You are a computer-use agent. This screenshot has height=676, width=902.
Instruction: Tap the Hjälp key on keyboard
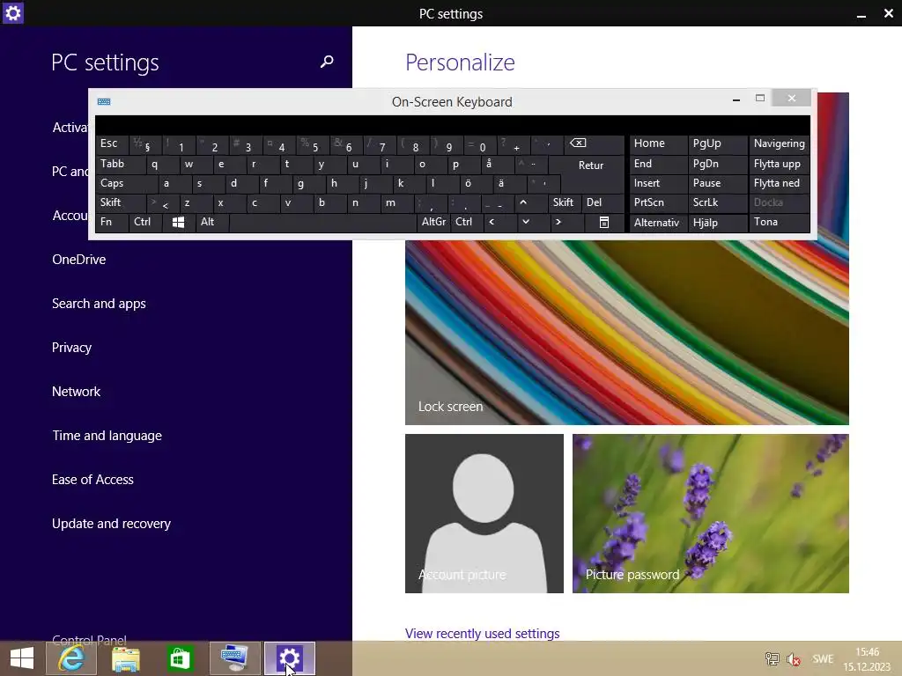pos(717,223)
